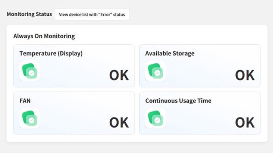Click the OK status for Continuous Usage Time
Image resolution: width=273 pixels, height=153 pixels.
click(245, 122)
